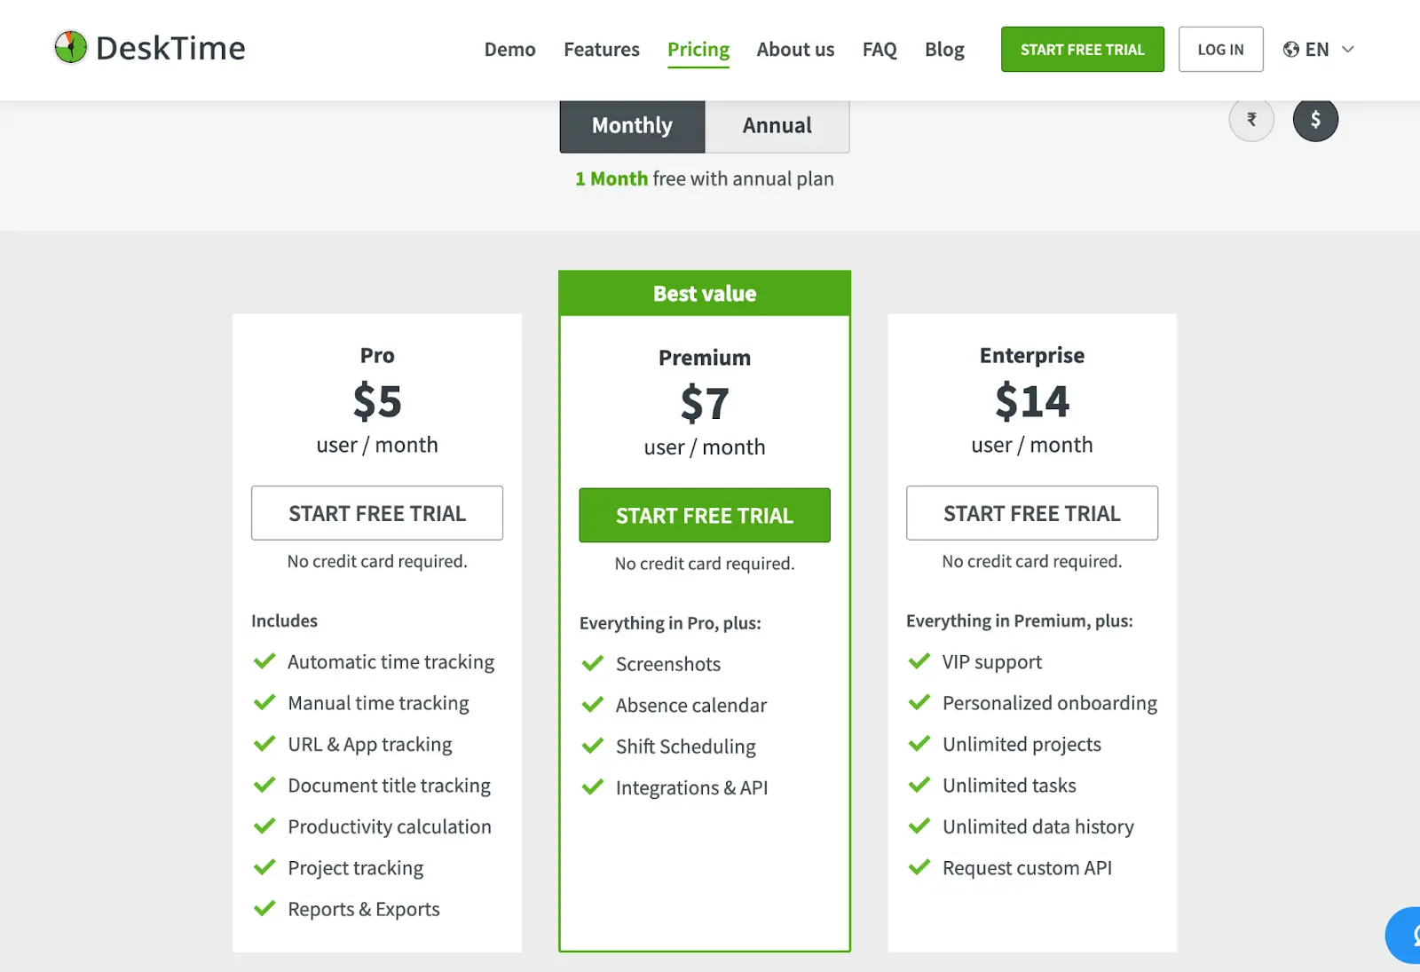The width and height of the screenshot is (1420, 972).
Task: Click 'No credit card required.' under Pro
Action: coord(377,561)
